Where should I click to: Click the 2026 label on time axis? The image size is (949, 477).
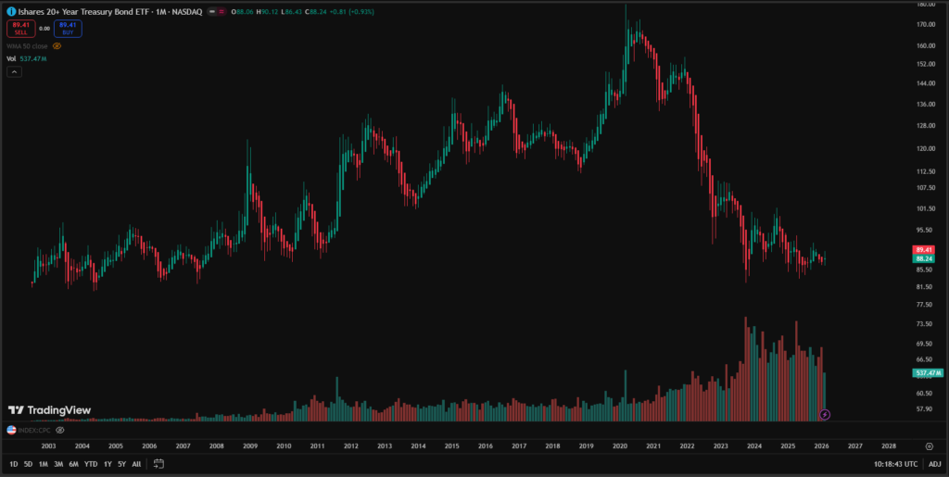821,446
